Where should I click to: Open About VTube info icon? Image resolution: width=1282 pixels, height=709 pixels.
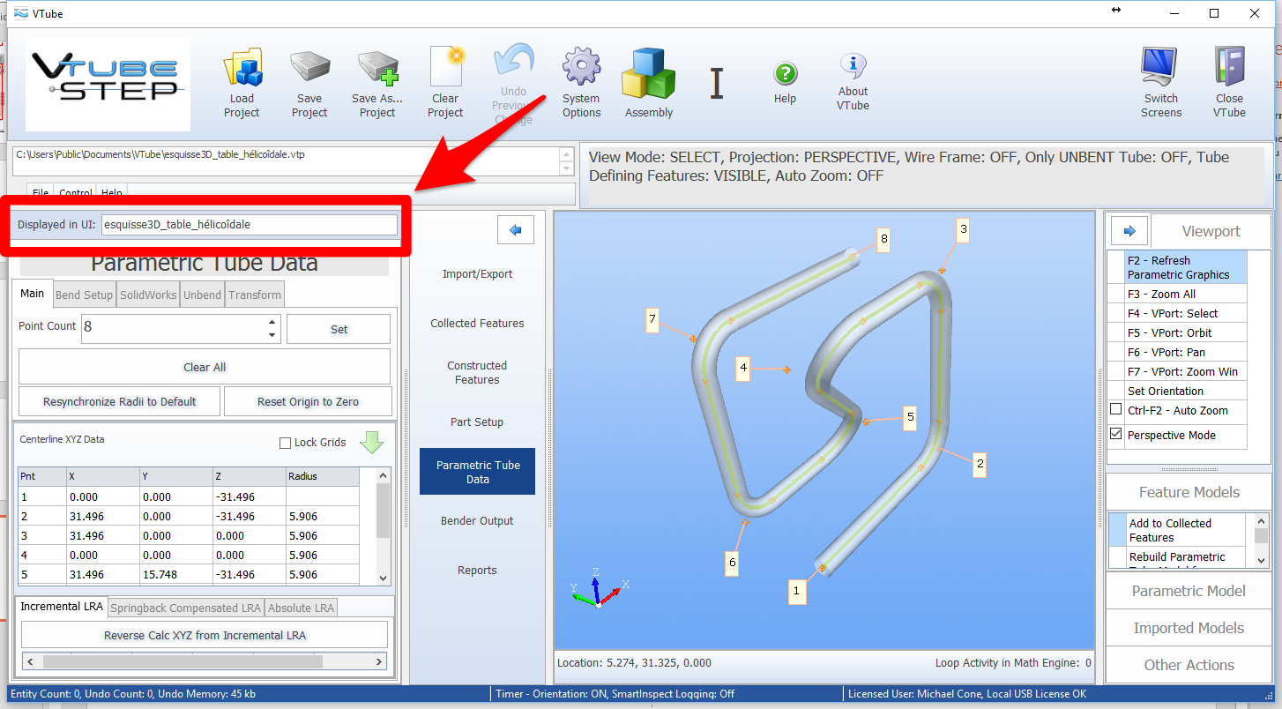853,65
